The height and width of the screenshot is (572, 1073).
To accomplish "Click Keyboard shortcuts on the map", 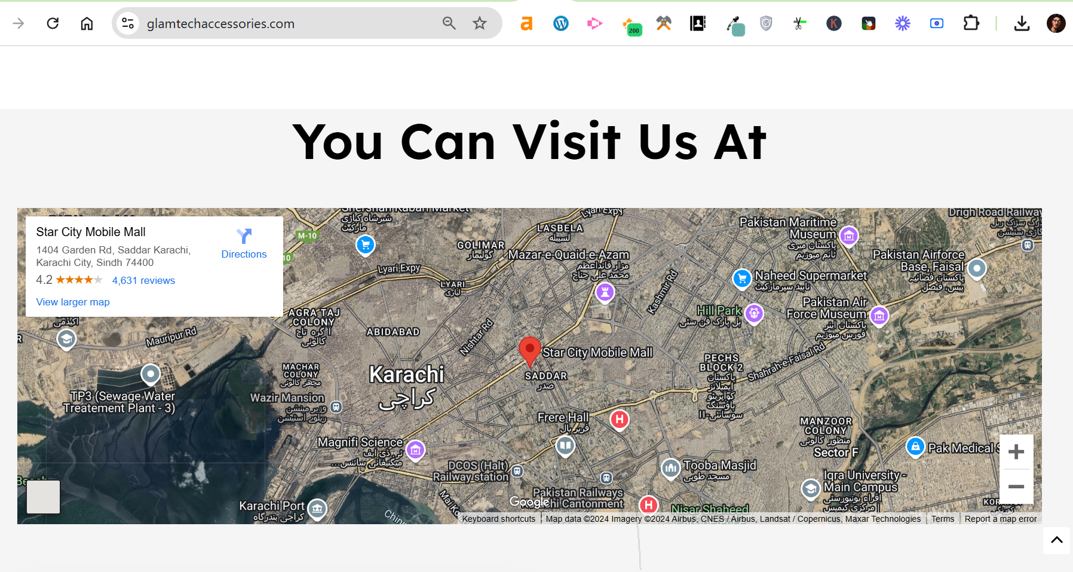I will click(x=498, y=519).
